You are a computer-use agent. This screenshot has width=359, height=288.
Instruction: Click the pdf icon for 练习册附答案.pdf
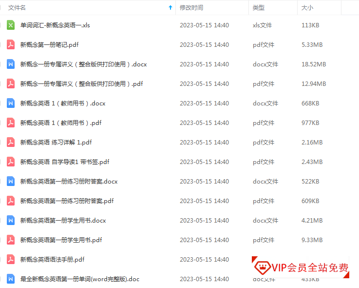tap(11, 201)
